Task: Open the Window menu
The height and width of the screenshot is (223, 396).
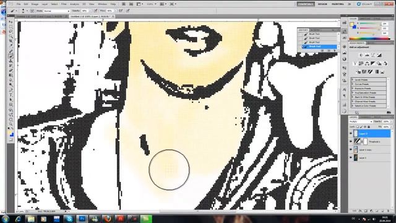Action: 102,4
